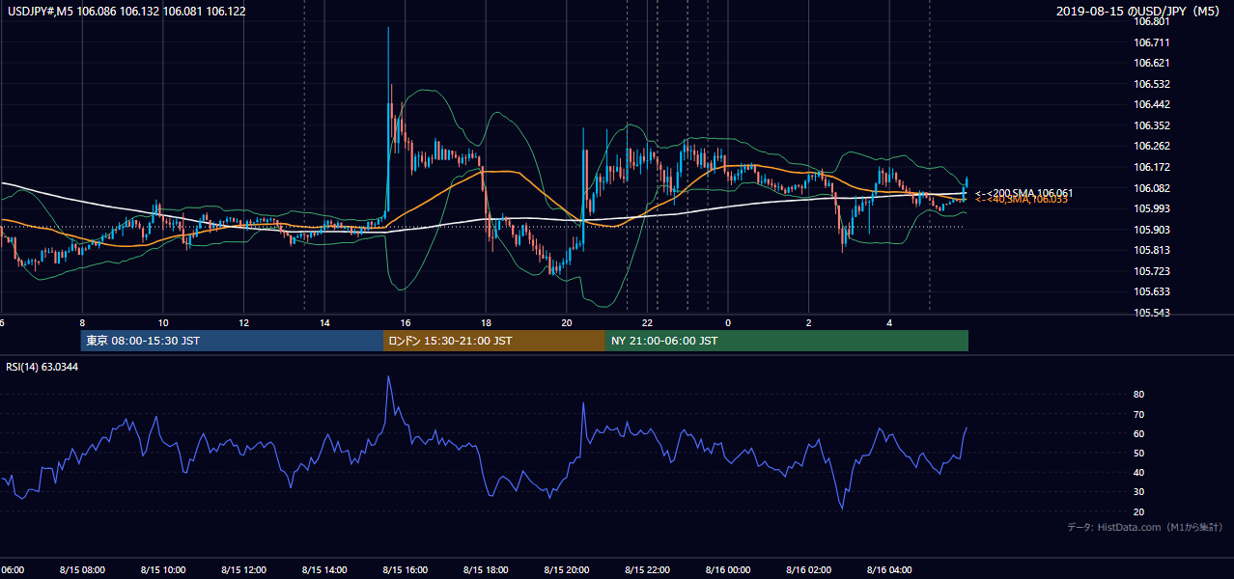
Task: Open the HistData.com data source credit
Action: (1144, 527)
